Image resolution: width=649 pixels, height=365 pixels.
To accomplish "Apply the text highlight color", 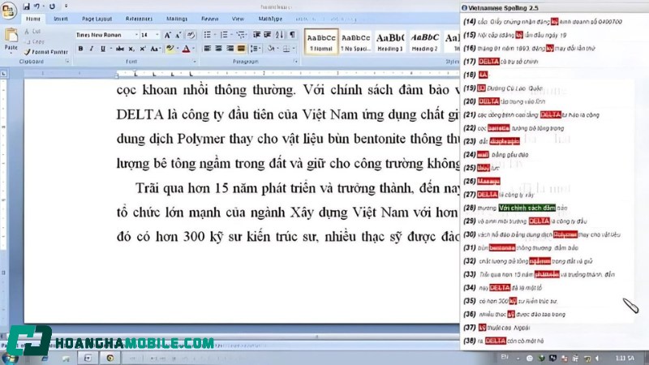I will click(x=170, y=49).
